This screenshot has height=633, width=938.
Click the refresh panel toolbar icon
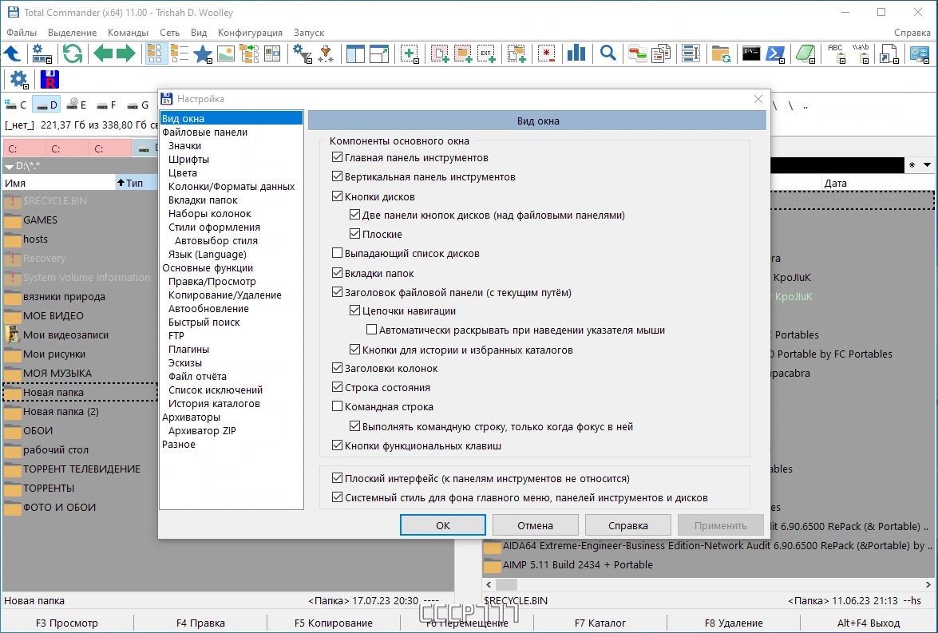[73, 53]
